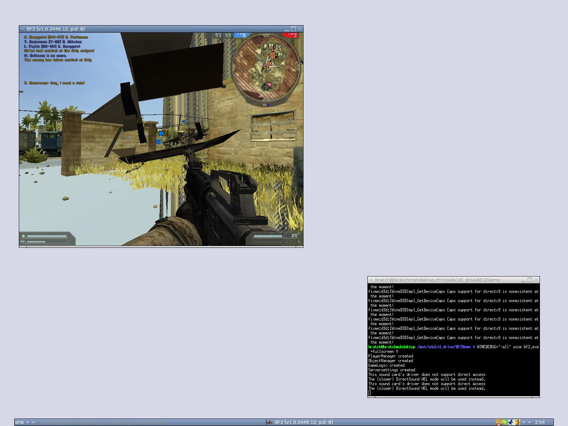Click the BF2 window title bar

(161, 29)
